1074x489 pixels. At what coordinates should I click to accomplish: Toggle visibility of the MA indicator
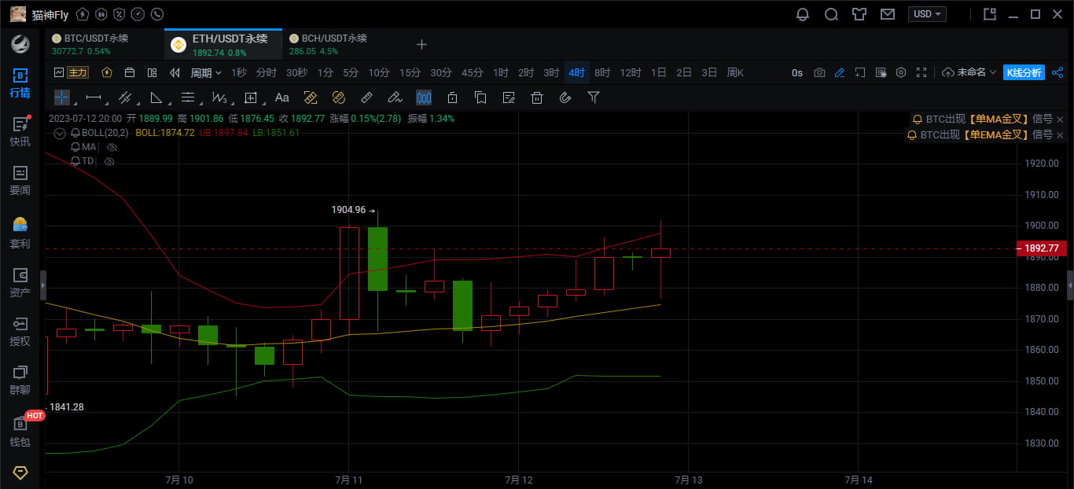pyautogui.click(x=112, y=147)
